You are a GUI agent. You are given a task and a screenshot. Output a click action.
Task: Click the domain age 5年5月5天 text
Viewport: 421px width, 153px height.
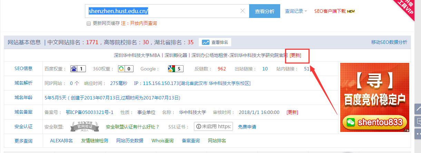pos(55,98)
